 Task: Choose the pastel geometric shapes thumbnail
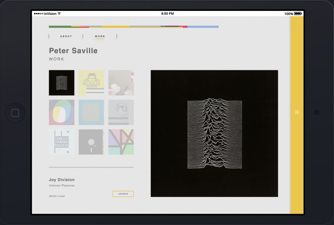(121, 142)
